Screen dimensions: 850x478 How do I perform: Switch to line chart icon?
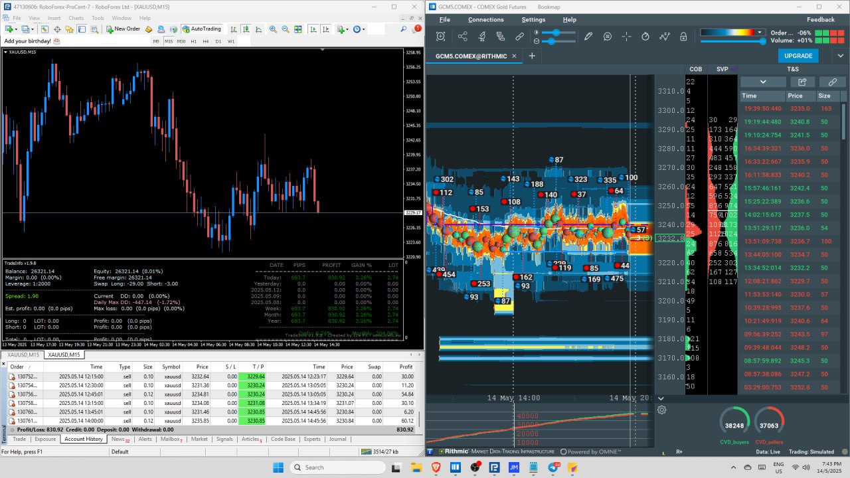coord(258,29)
